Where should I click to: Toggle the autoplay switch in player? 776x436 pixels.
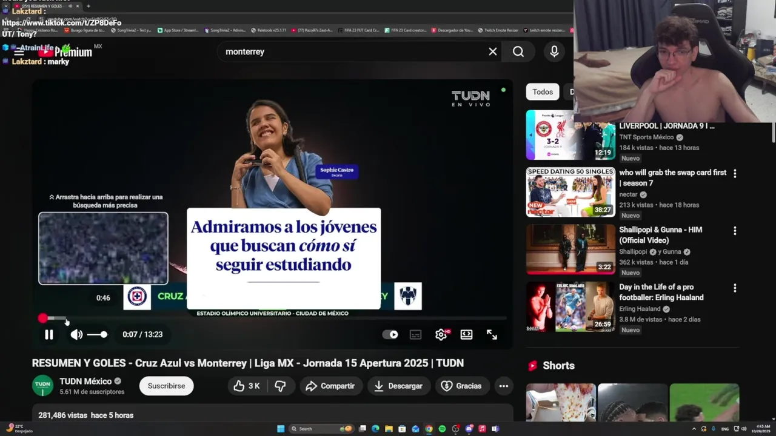pos(390,334)
